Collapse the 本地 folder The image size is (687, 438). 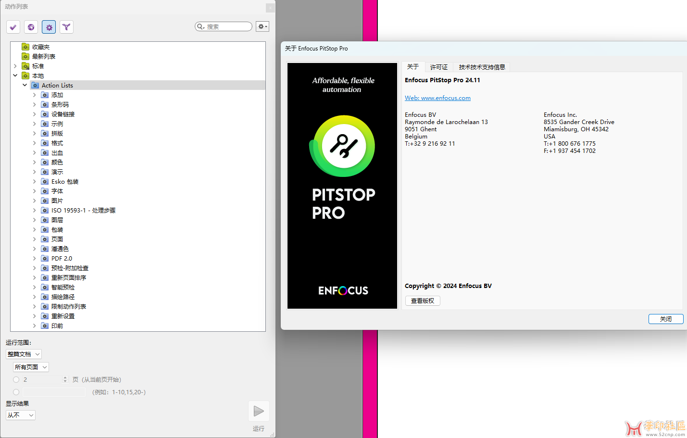click(x=15, y=75)
